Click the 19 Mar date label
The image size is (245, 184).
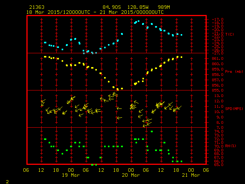(71, 175)
